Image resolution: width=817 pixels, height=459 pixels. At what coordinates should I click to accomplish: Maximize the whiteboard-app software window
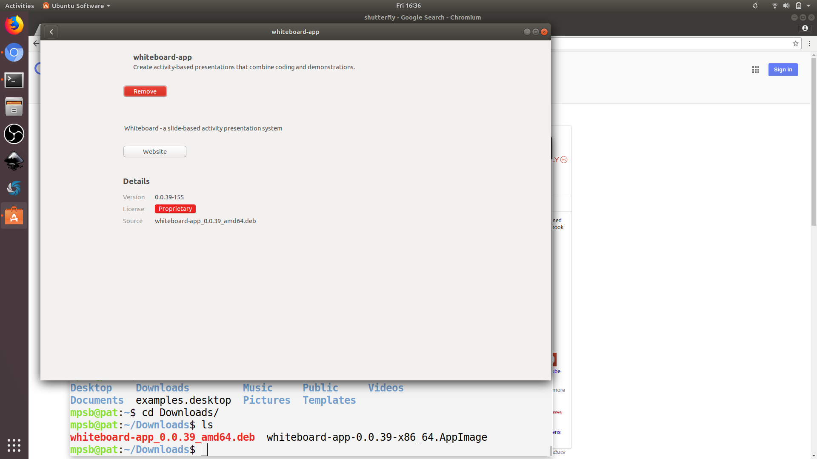(x=536, y=32)
